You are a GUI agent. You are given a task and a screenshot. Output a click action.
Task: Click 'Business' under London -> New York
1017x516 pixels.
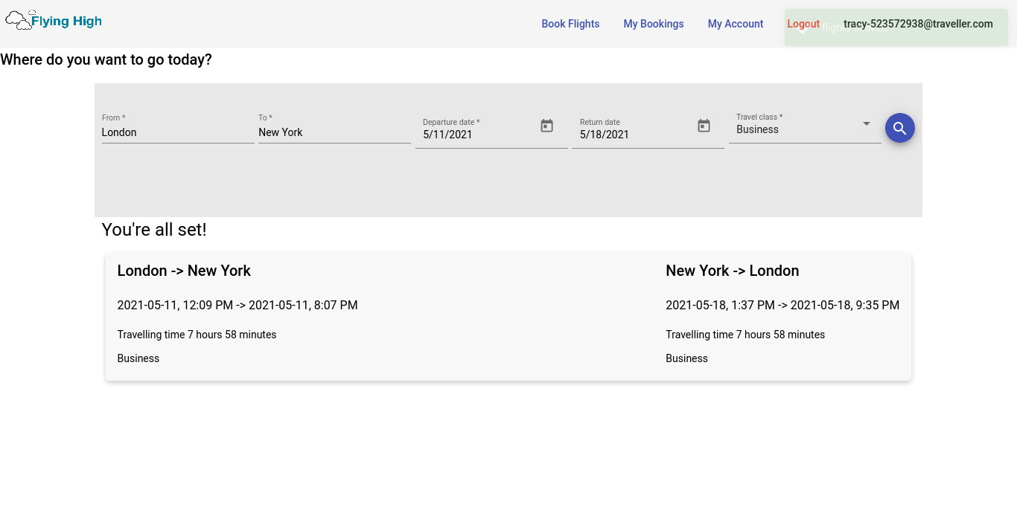(x=138, y=358)
